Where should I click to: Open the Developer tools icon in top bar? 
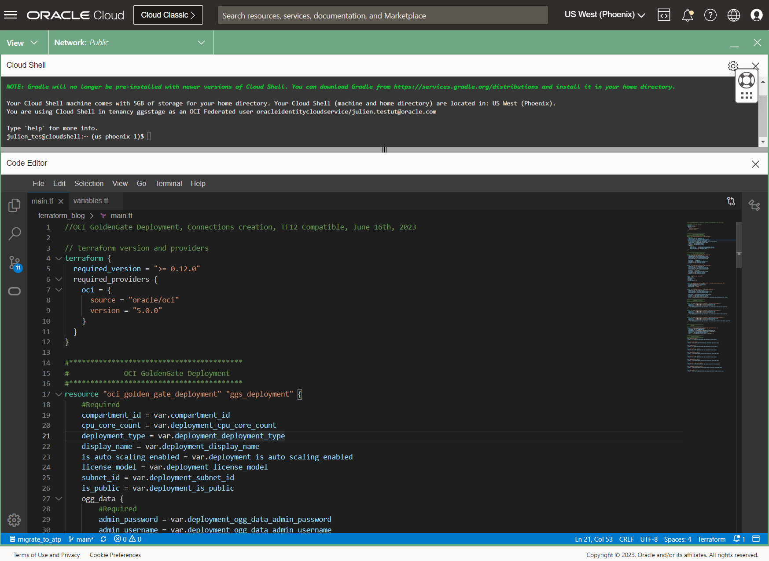[663, 15]
